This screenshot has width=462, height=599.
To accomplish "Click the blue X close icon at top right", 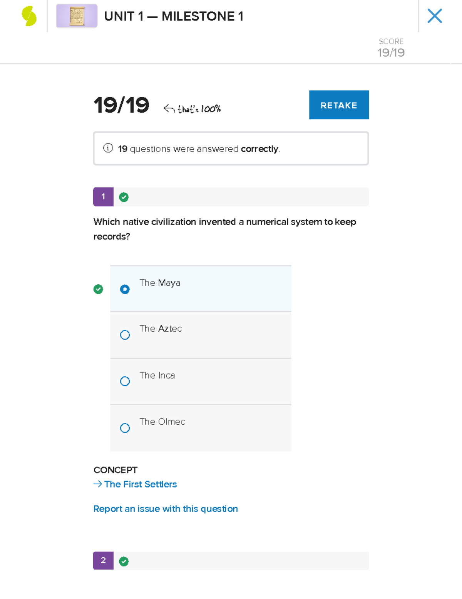I will point(435,16).
